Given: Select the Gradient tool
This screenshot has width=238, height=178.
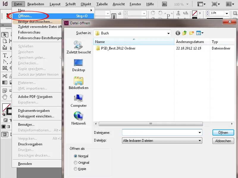Looking at the screenshot, I should [4, 82].
